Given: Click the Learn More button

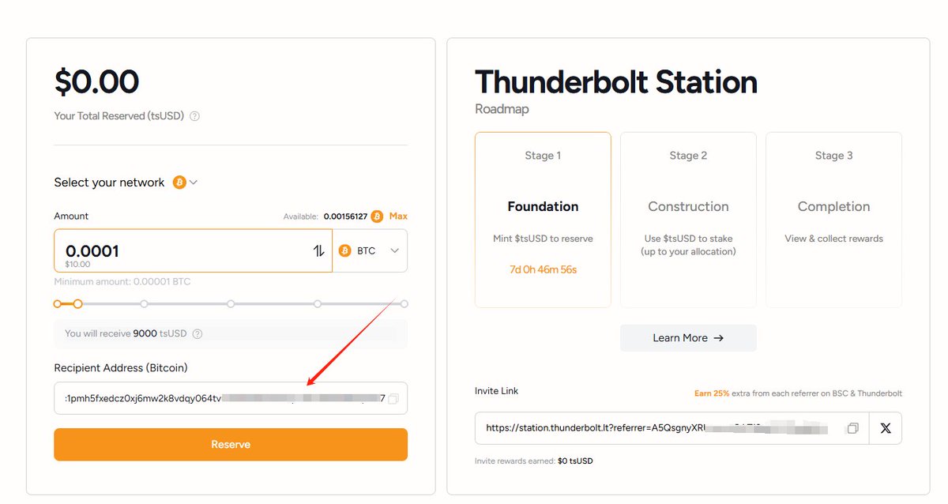Looking at the screenshot, I should pos(688,337).
